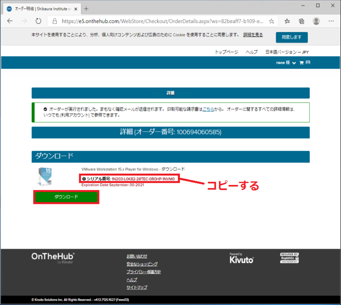341x305 pixels.
Task: Click the address bar URL
Action: coord(162,21)
